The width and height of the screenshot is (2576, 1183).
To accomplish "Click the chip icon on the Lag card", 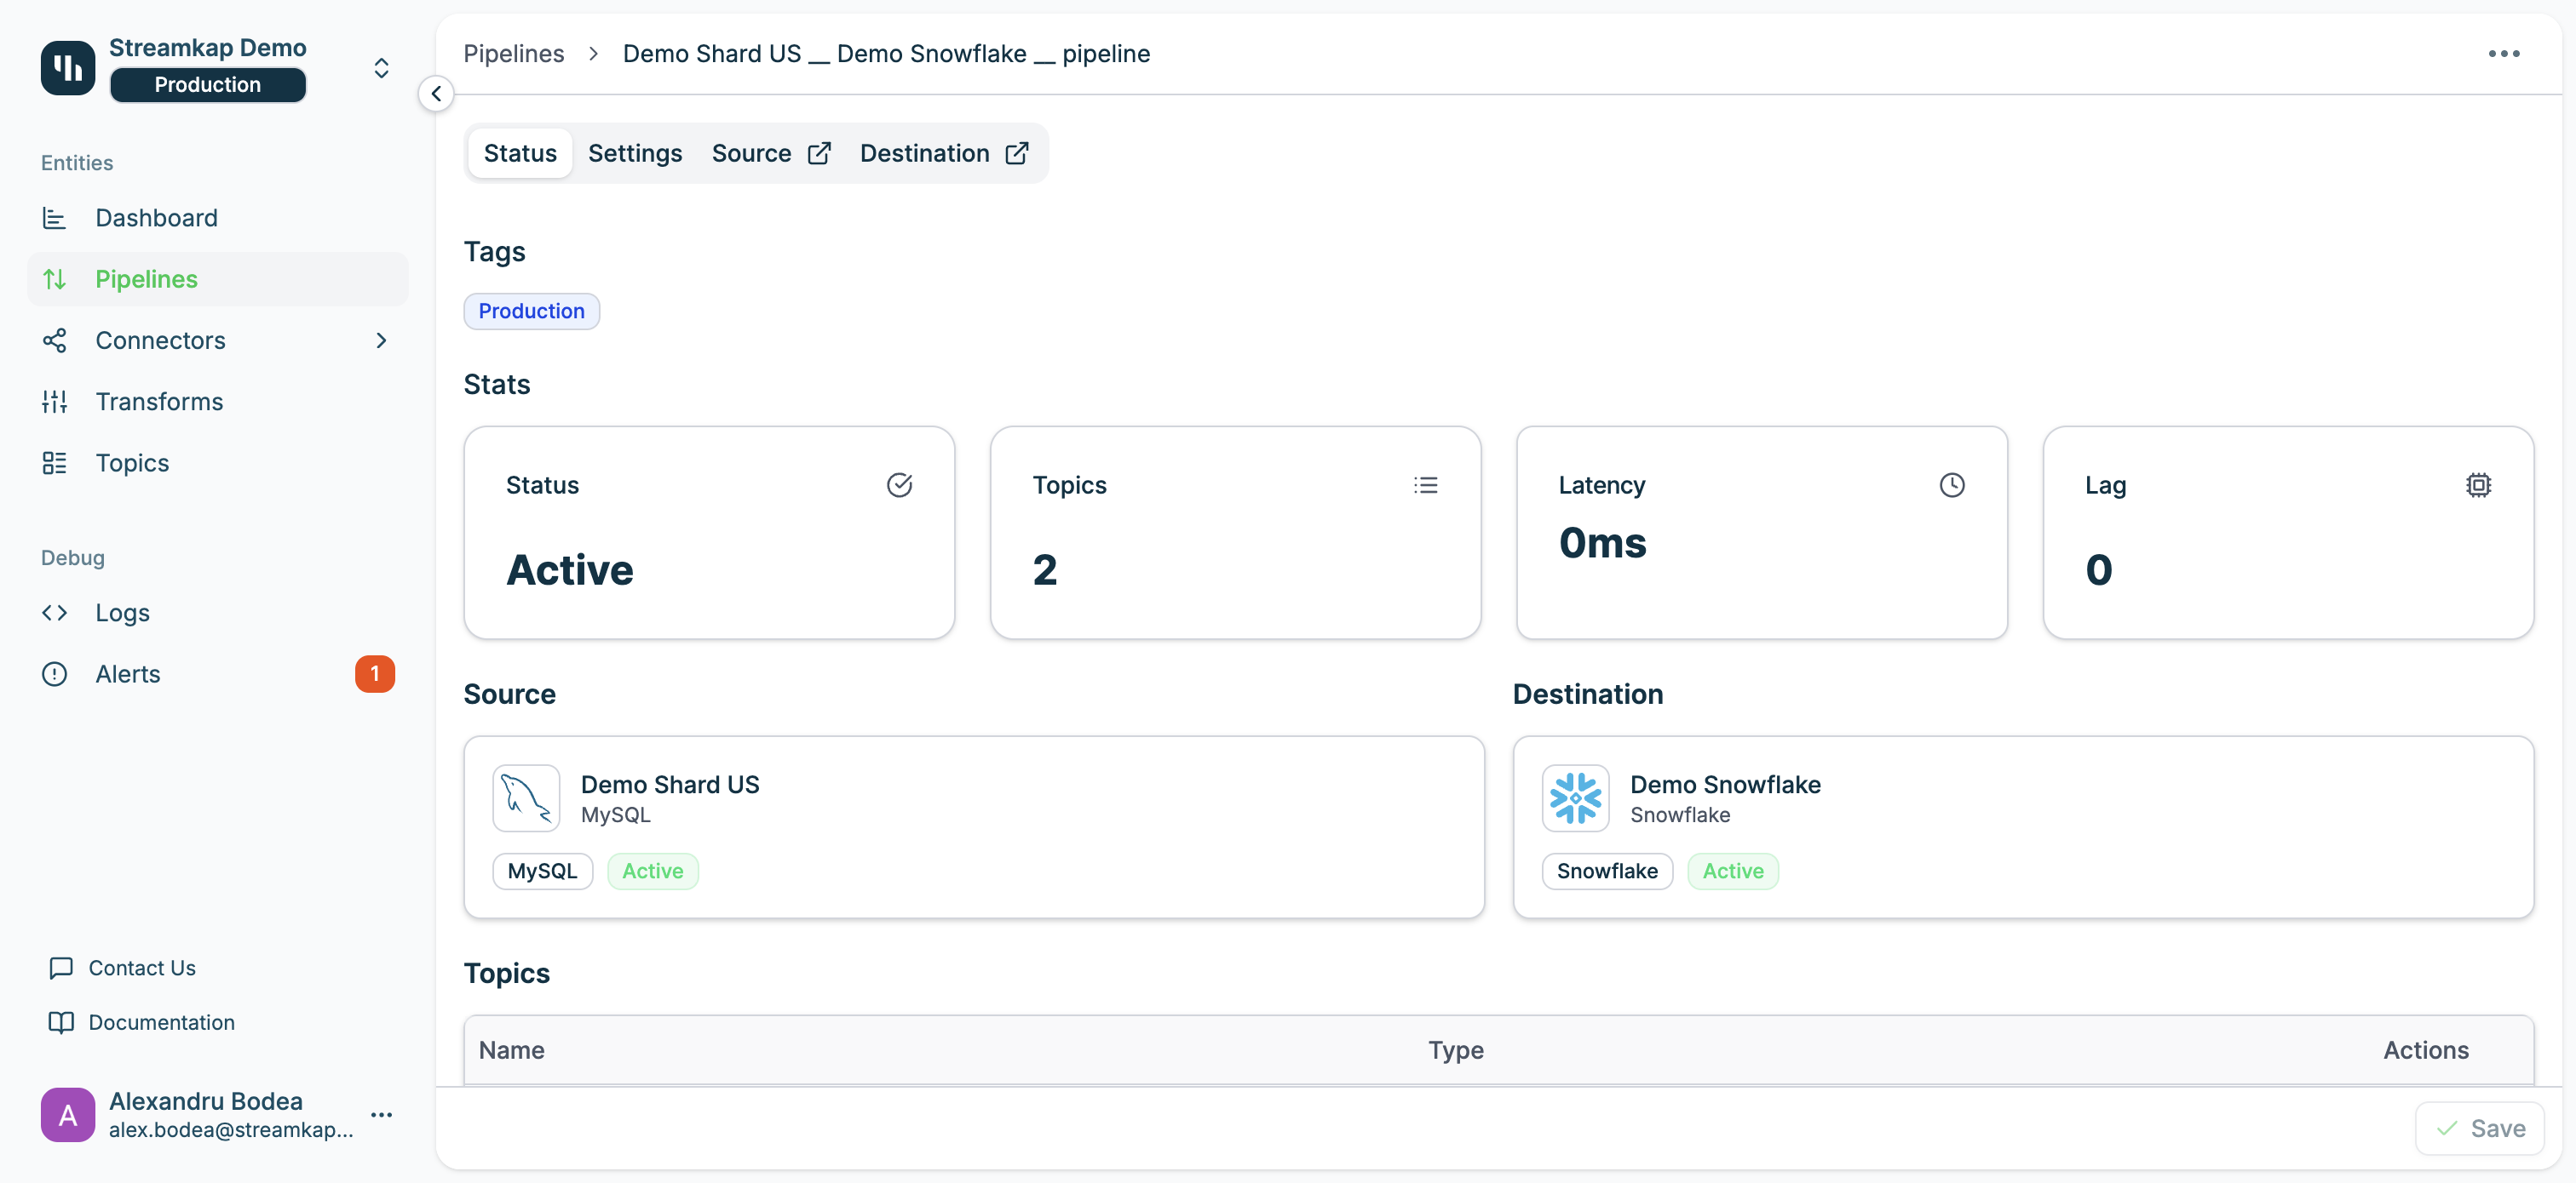I will (x=2477, y=484).
